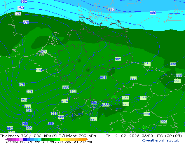Click the legend value 263
The image size is (185, 143).
15,142
